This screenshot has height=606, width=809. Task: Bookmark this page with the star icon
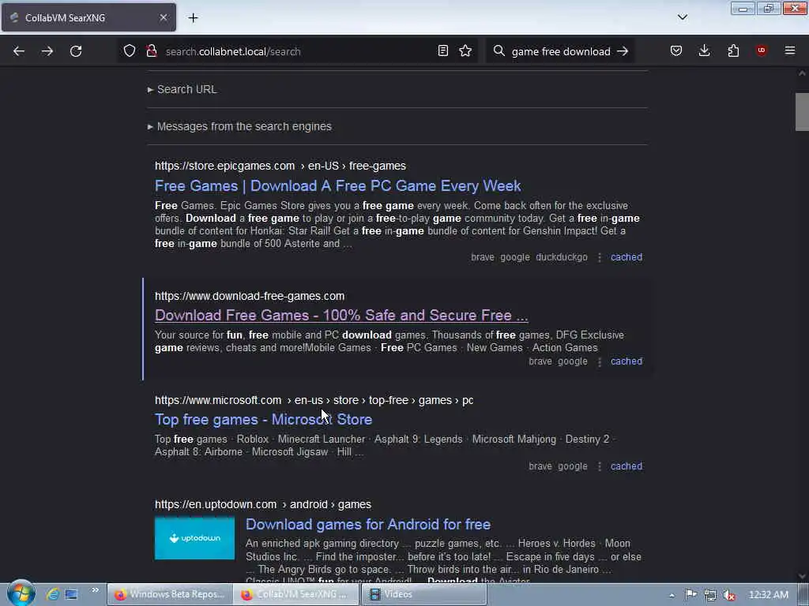pyautogui.click(x=465, y=50)
